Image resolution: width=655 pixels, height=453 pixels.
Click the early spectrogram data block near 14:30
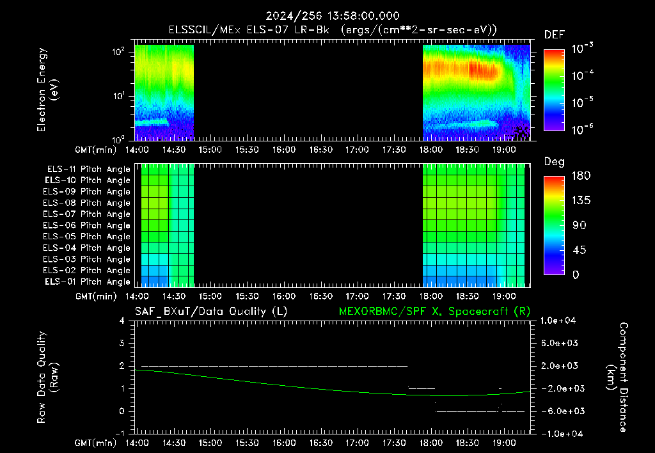[164, 92]
